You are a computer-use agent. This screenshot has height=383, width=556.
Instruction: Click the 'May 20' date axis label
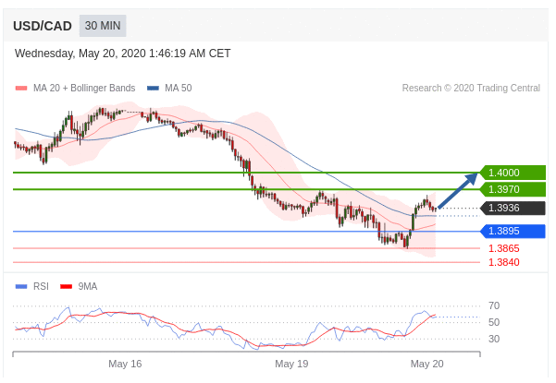(426, 364)
